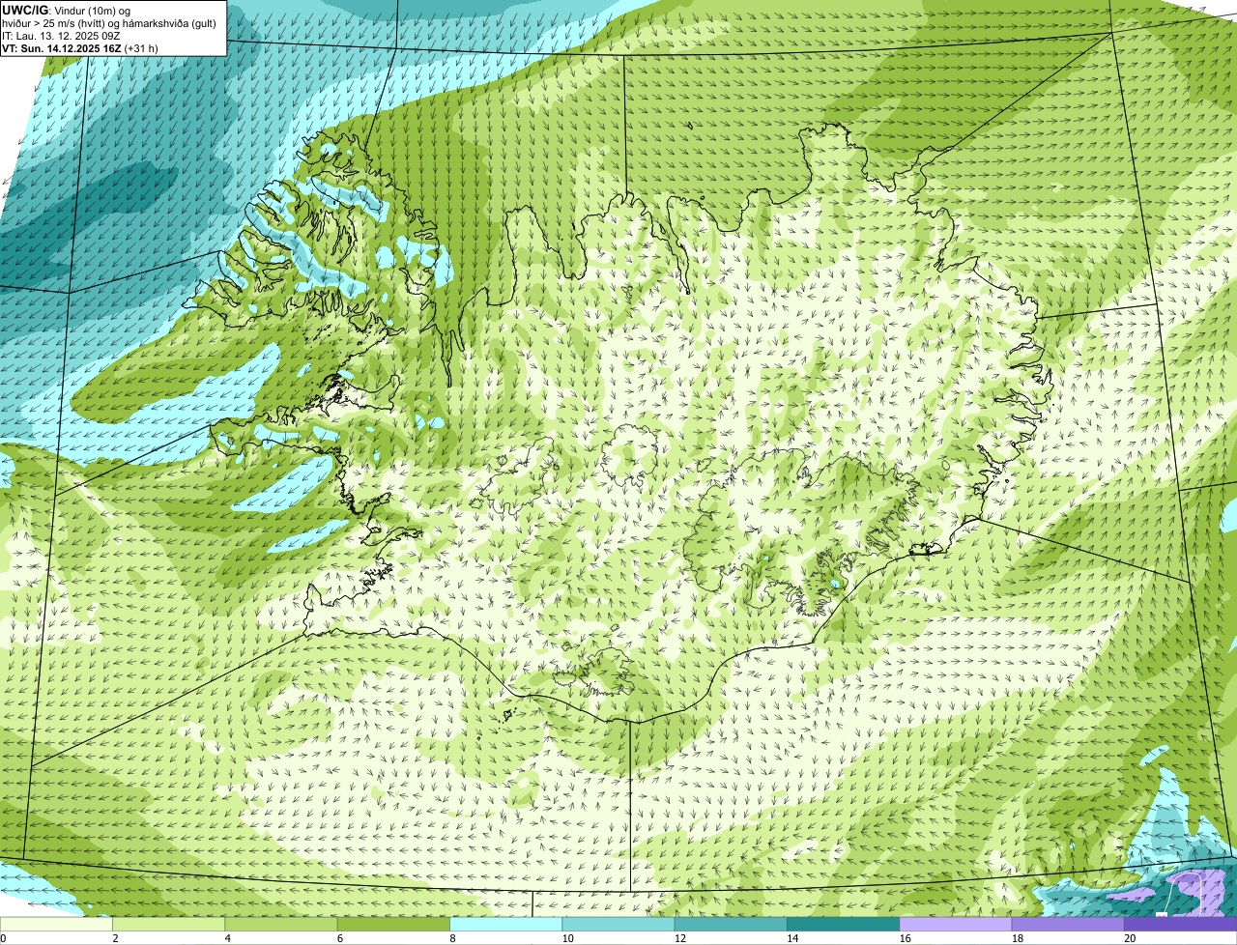The image size is (1237, 945).
Task: Pick the teal 12–14 m/s scale swatch
Action: pos(731,924)
